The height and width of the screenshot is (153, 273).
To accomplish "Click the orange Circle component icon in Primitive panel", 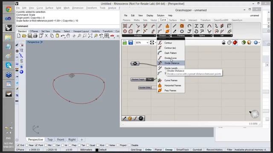I will [182, 26].
